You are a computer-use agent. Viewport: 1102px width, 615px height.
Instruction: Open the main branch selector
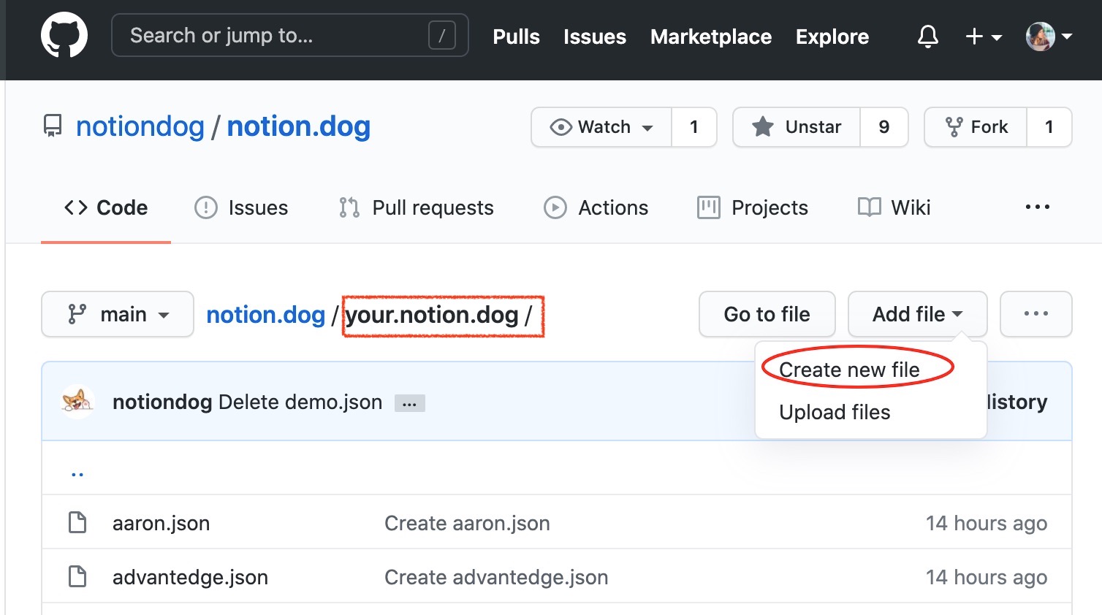(118, 314)
